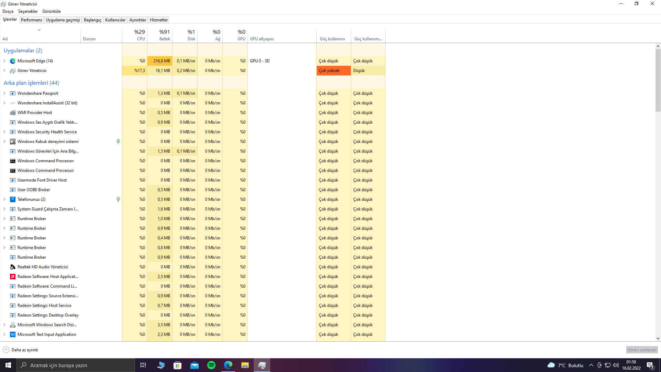Click the vertical scrollbar down arrow
661x372 pixels.
click(658, 339)
